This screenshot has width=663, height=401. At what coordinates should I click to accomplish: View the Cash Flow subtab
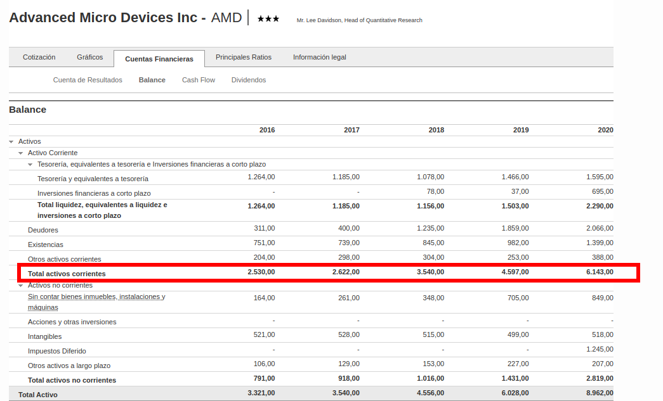tap(199, 80)
